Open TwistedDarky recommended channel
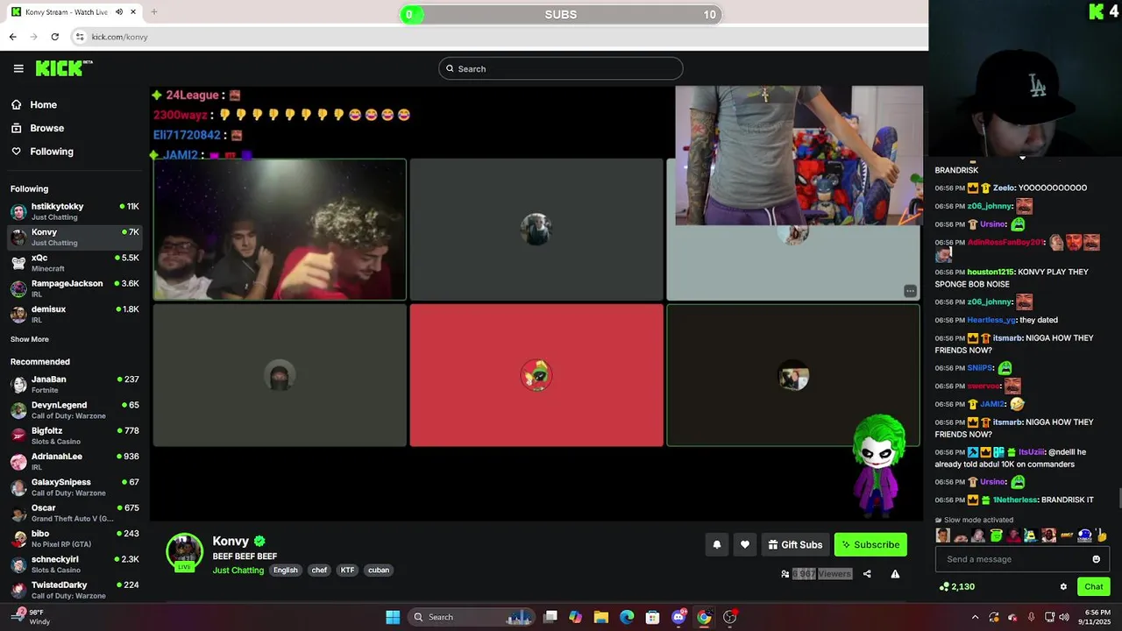 pyautogui.click(x=75, y=590)
